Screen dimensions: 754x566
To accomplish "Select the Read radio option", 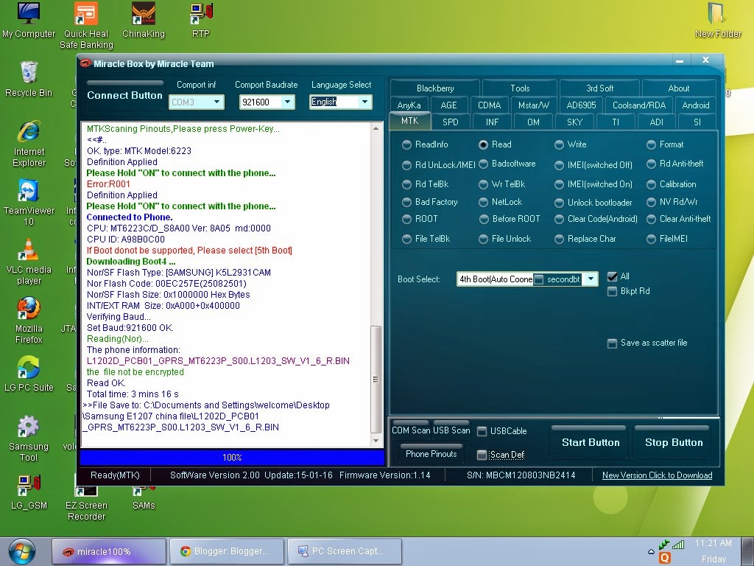I will point(483,144).
